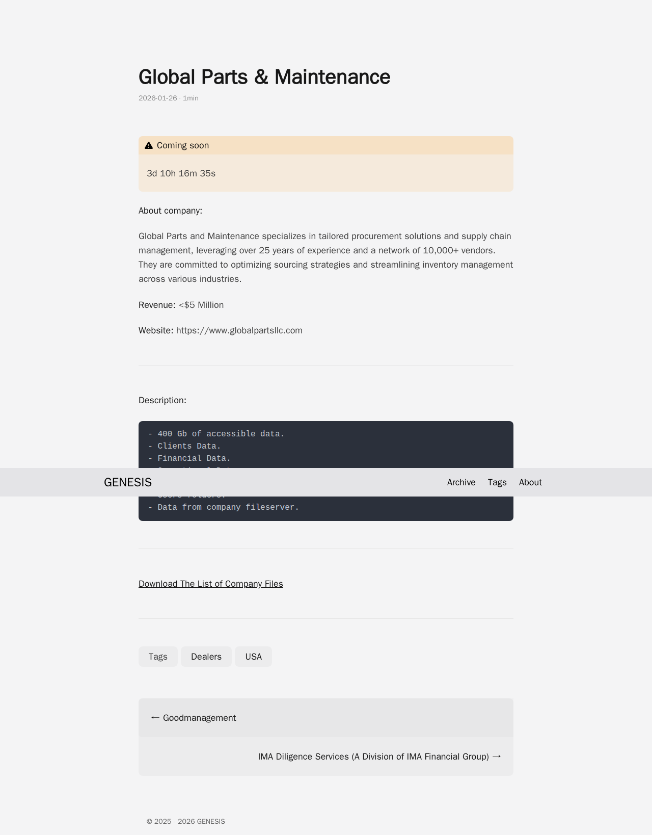This screenshot has height=835, width=652.
Task: Click the warning triangle icon beside Coming soon
Action: coord(149,146)
